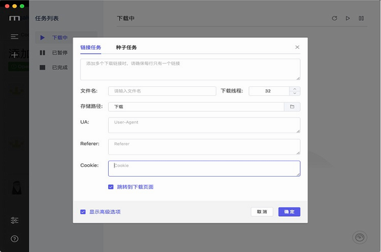Click into the User-Agent text field
Viewport: 381px width, 252px height.
click(204, 125)
